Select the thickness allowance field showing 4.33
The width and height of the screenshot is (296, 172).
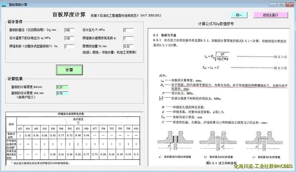(128, 46)
